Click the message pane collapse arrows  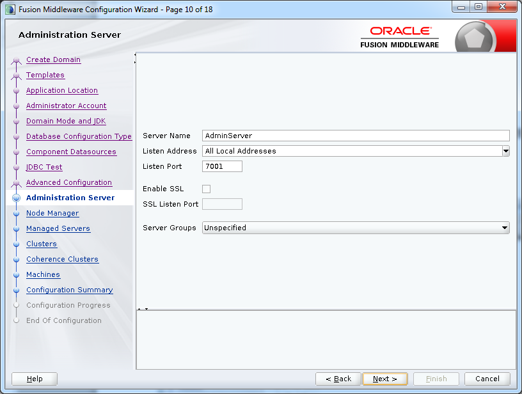(143, 309)
